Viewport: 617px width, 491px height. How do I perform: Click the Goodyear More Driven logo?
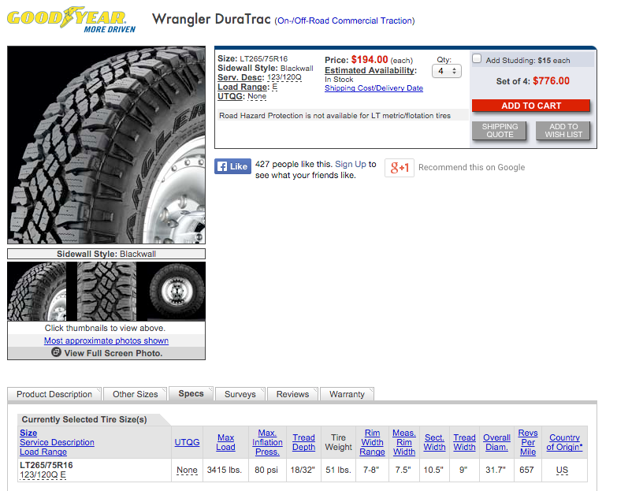coord(71,20)
